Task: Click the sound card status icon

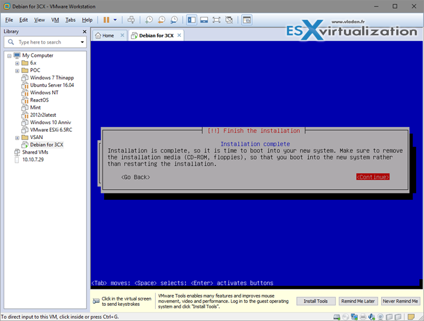Action: pos(371,317)
